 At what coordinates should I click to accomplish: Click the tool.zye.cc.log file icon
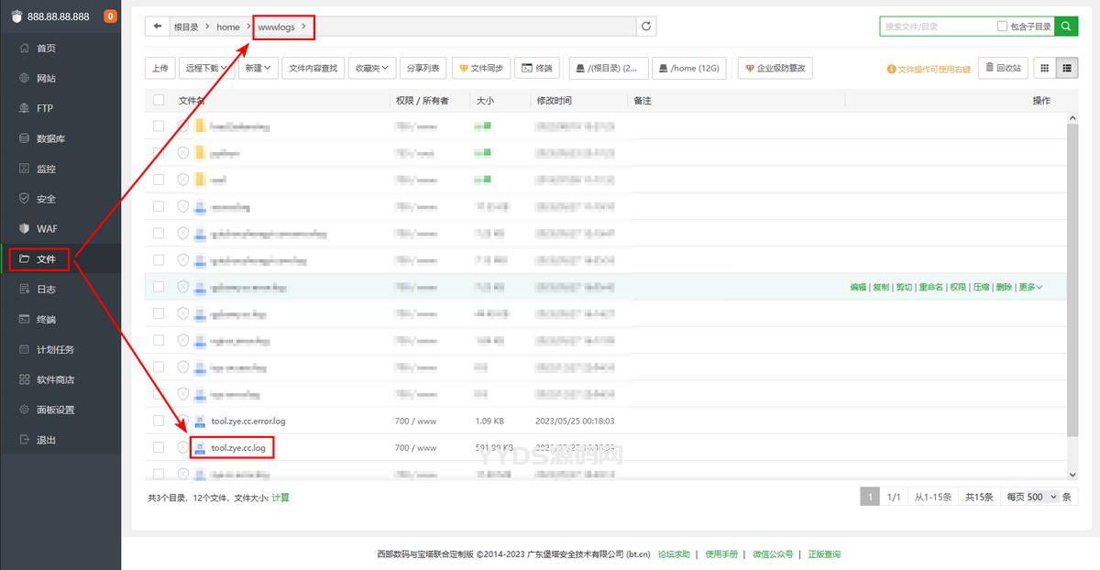(199, 448)
